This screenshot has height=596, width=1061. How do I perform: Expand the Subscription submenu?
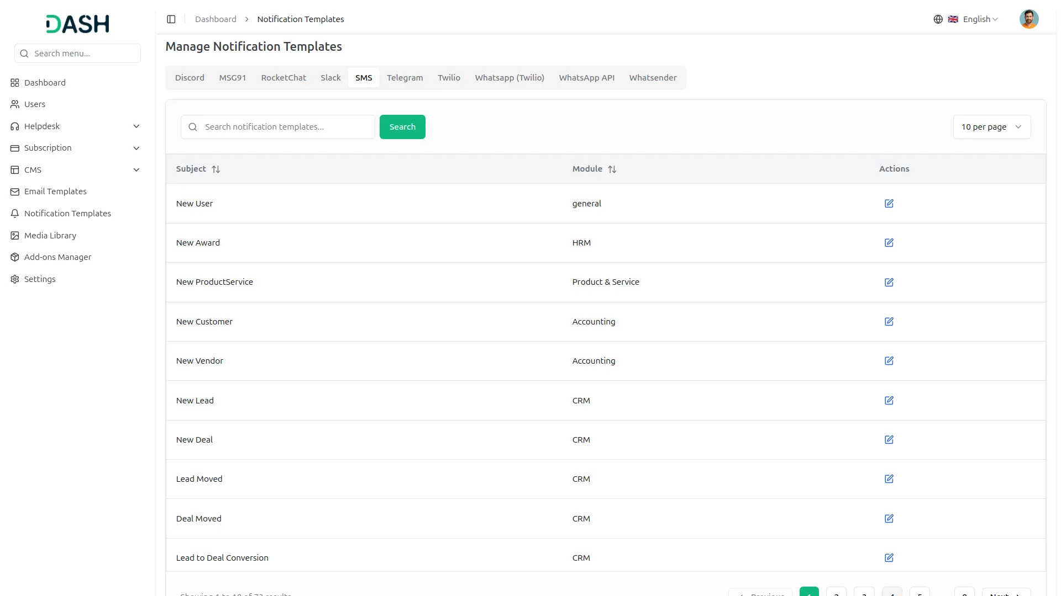click(136, 148)
